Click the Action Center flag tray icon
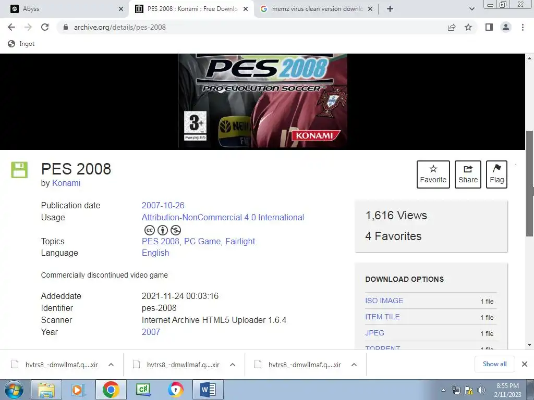Screen dimensions: 534x400 (x=469, y=390)
